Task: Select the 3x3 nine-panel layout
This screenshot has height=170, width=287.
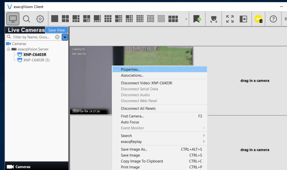Action: tap(108, 19)
